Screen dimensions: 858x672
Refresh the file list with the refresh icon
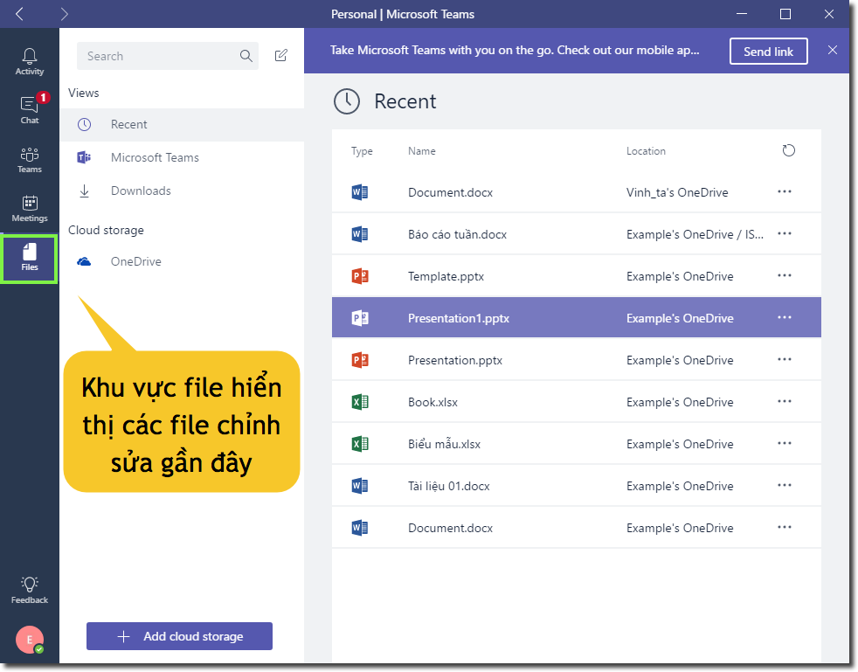click(788, 150)
